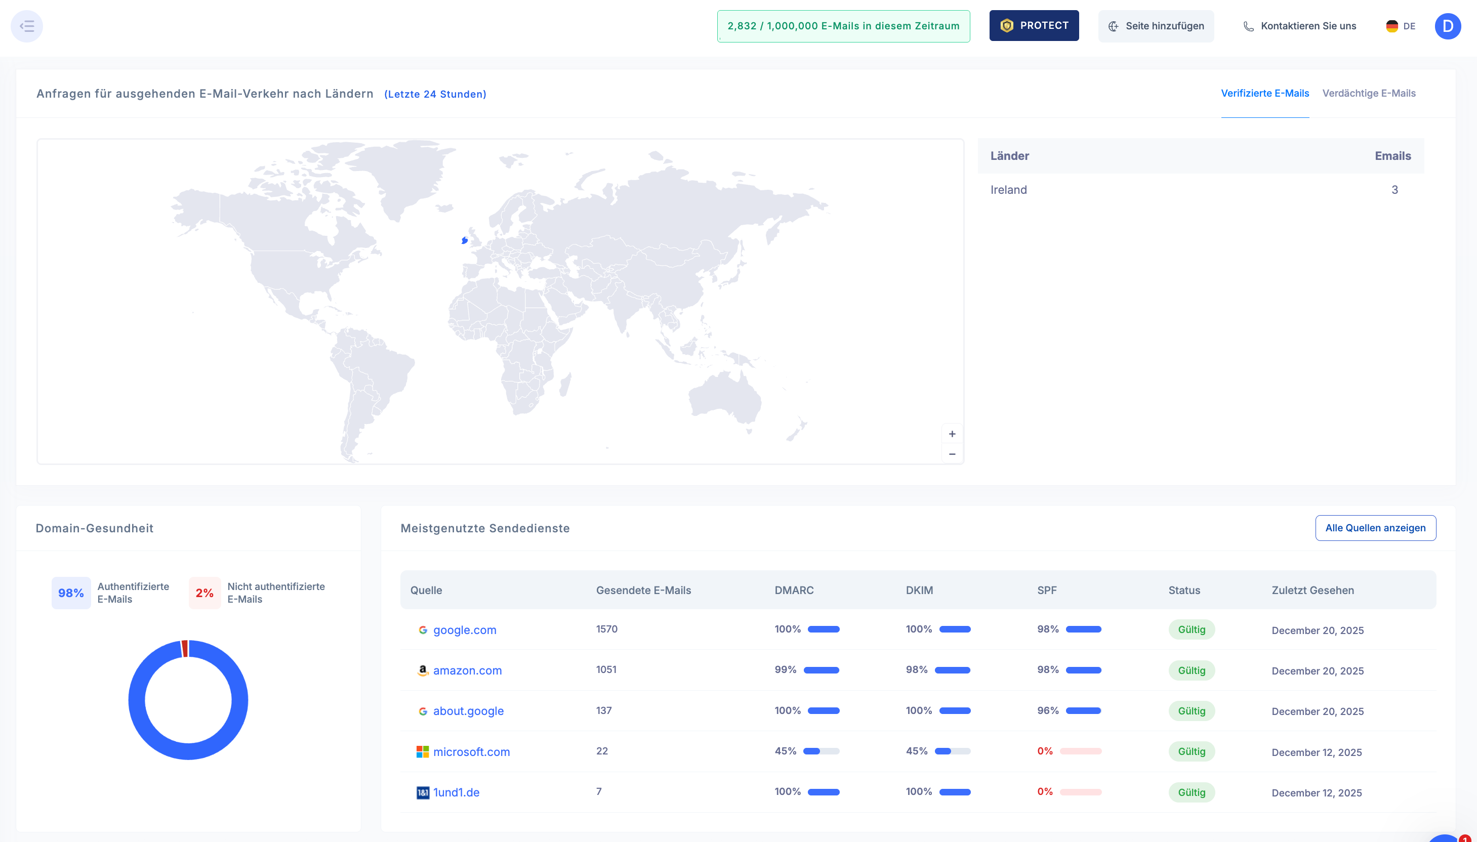Screen dimensions: 1477x842
Task: Switch to Verdächtige E-Mails tab
Action: point(1368,93)
